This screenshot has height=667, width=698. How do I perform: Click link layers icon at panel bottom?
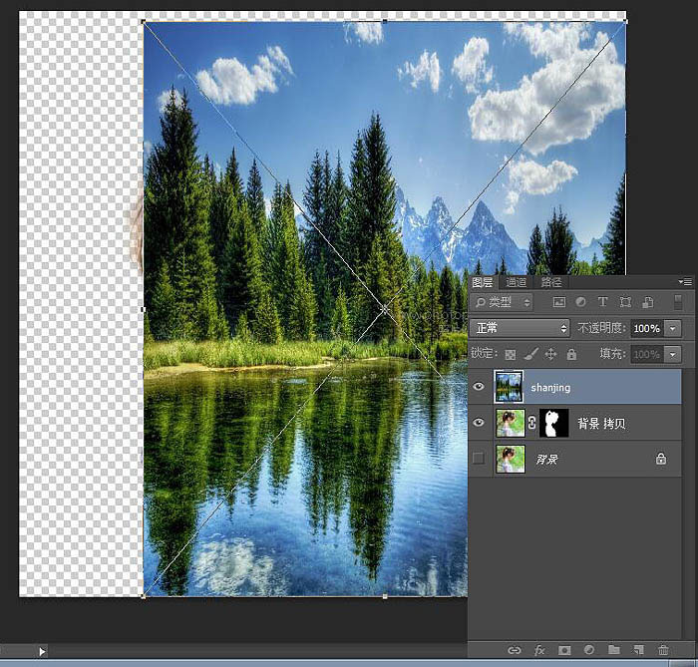tap(515, 650)
